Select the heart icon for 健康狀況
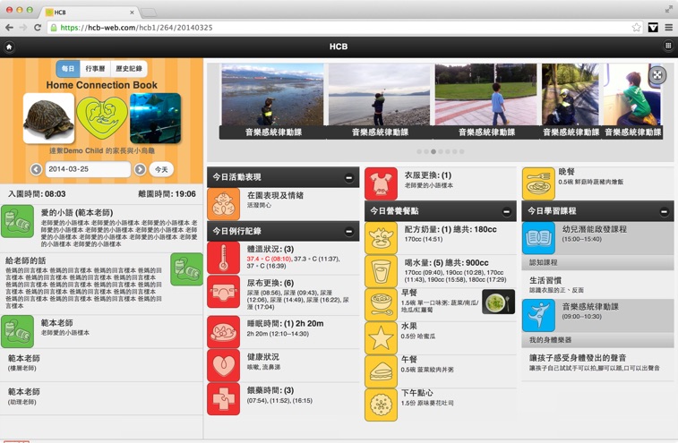 click(223, 364)
